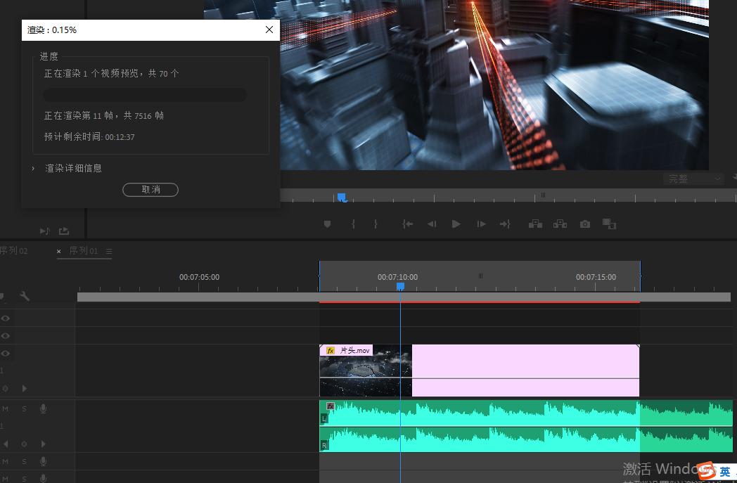Click the Comparison View icon
The image size is (737, 483).
609,224
